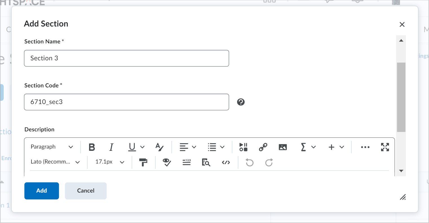The image size is (429, 223).
Task: Open the HTML source editor
Action: tap(226, 162)
